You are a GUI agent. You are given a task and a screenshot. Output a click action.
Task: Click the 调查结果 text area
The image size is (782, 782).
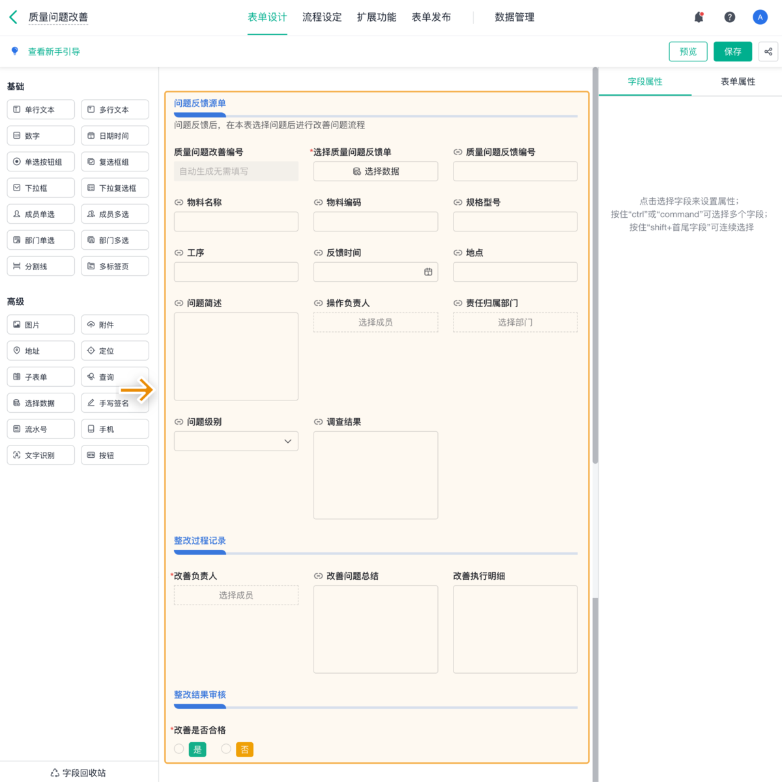pos(375,475)
